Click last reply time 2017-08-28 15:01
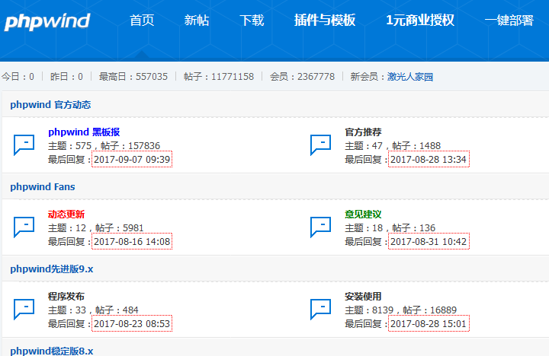The image size is (549, 356). pos(429,323)
